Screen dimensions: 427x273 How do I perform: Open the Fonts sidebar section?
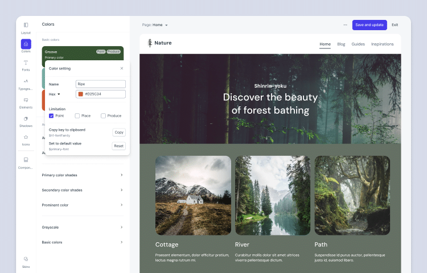26,65
